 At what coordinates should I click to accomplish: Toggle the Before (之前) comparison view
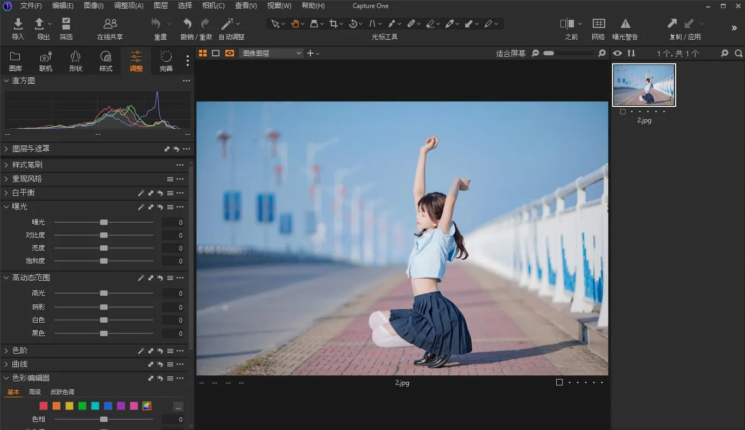pyautogui.click(x=567, y=24)
